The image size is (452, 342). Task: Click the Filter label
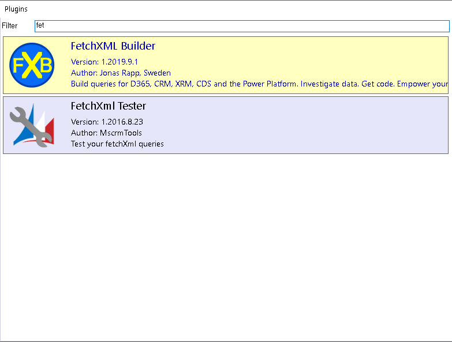click(10, 25)
